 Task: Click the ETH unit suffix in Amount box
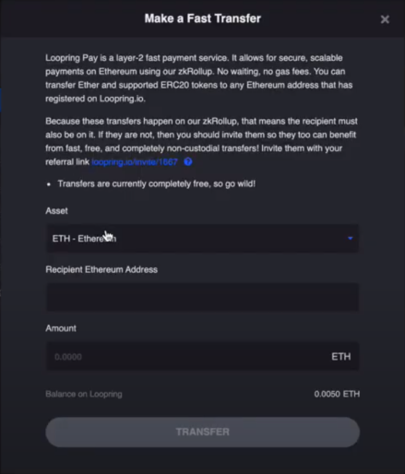pyautogui.click(x=340, y=357)
